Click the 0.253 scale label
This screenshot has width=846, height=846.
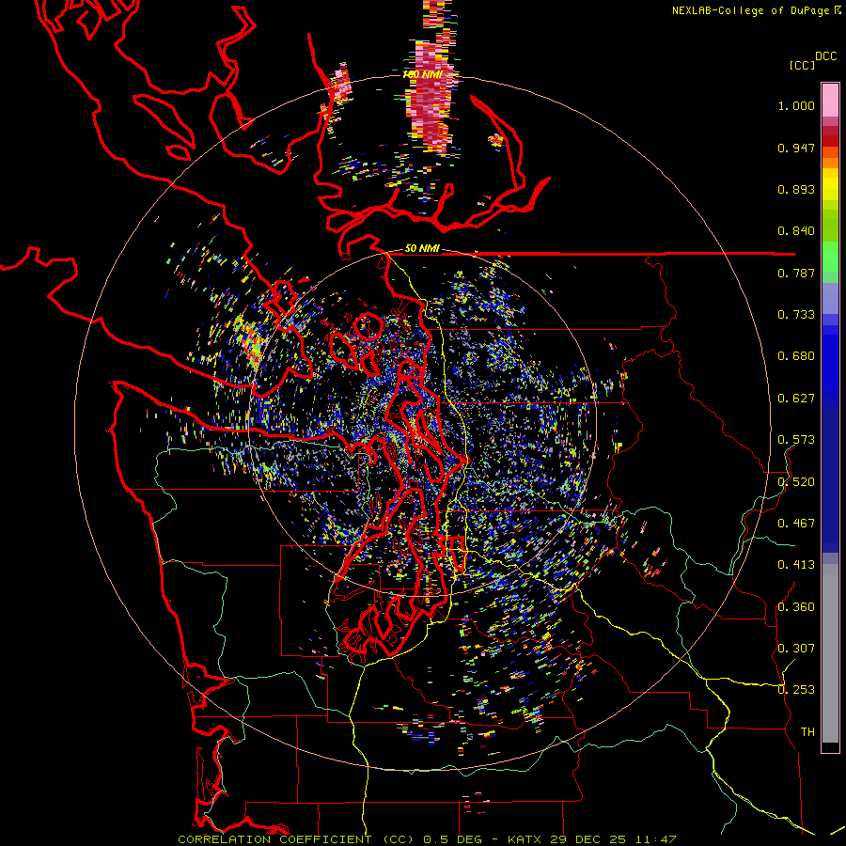click(796, 690)
